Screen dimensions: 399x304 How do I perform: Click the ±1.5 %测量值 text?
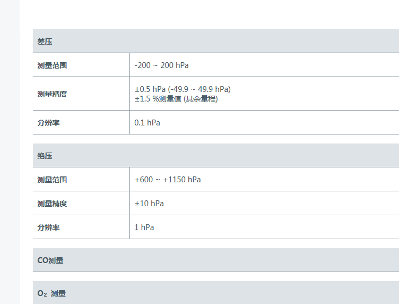tap(158, 99)
